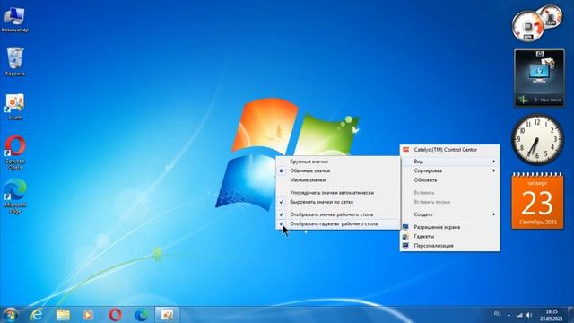This screenshot has height=323, width=574.
Task: Select Мелкие значки view option
Action: click(338, 180)
